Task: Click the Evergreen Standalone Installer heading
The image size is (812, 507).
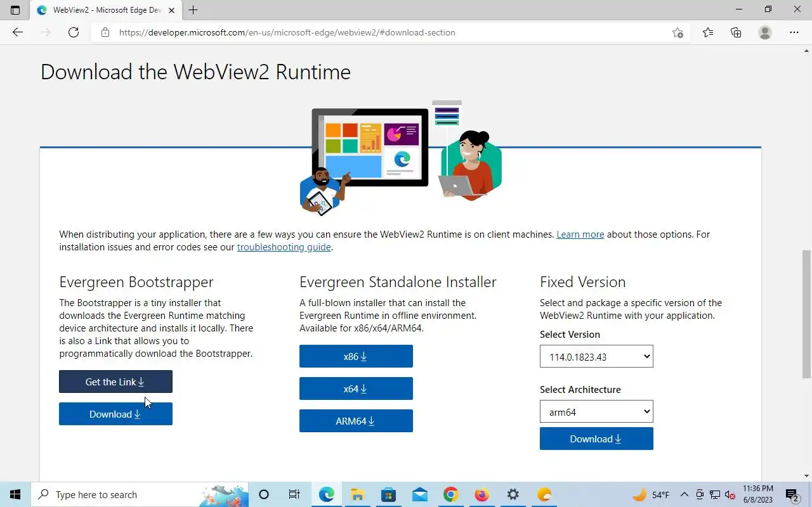Action: coord(398,282)
